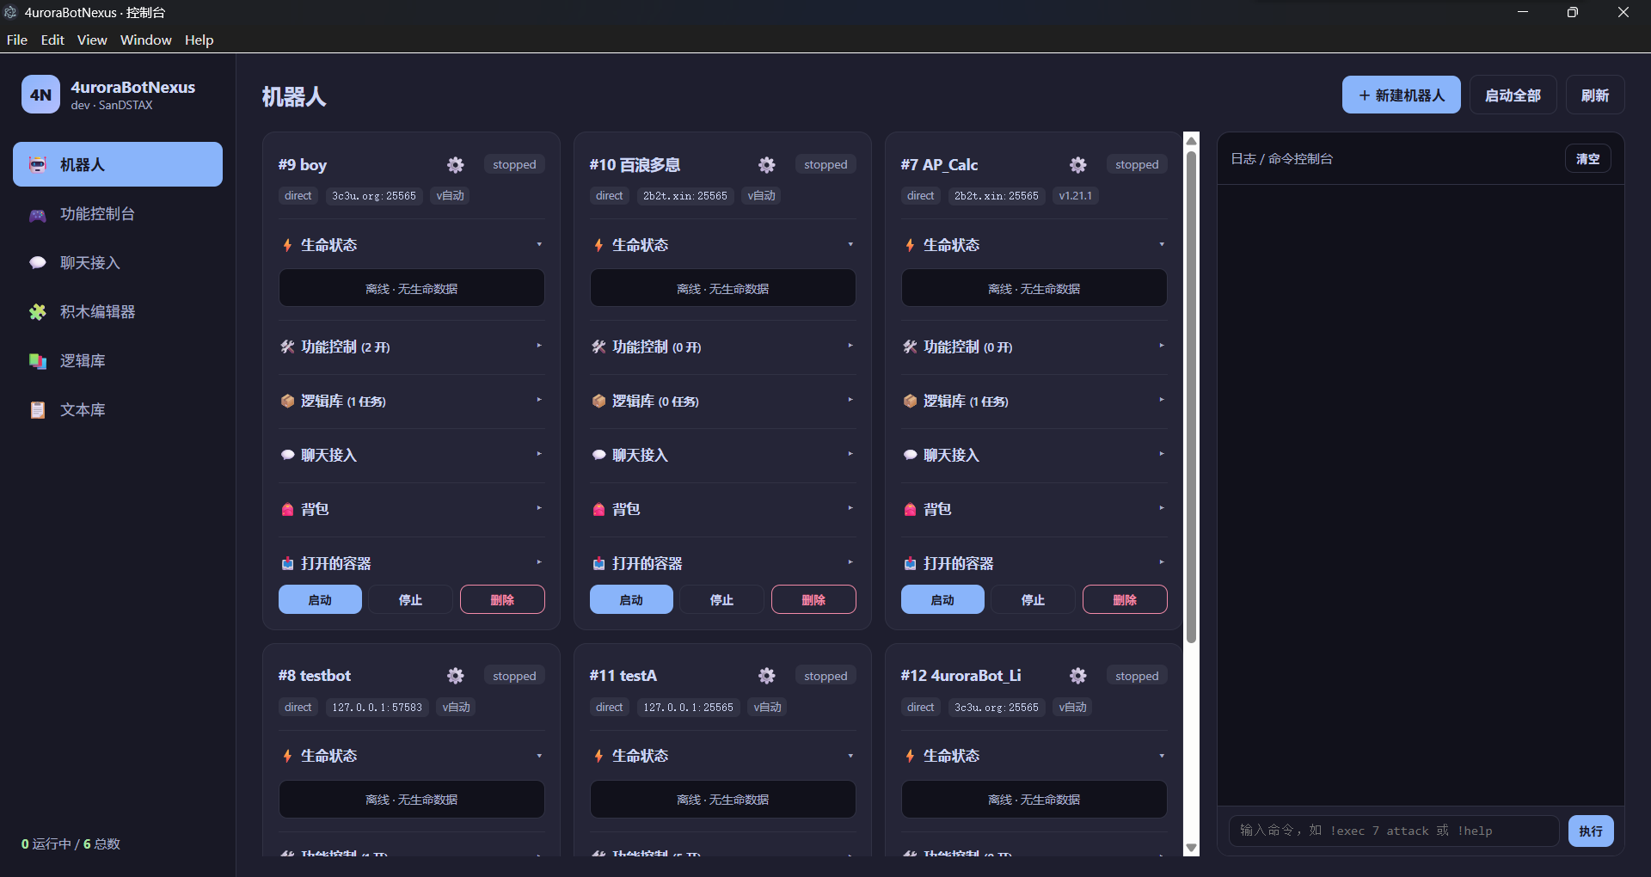1651x877 pixels.
Task: Click container icon on #7 AP_Calc 打开的容器
Action: click(x=910, y=563)
